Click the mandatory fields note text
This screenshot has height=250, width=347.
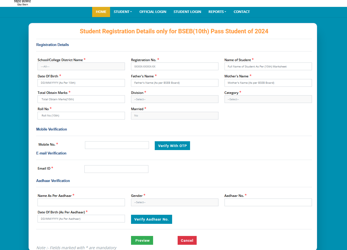pyautogui.click(x=76, y=248)
